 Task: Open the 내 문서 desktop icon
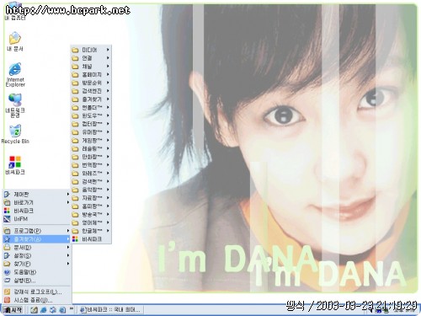[x=15, y=41]
